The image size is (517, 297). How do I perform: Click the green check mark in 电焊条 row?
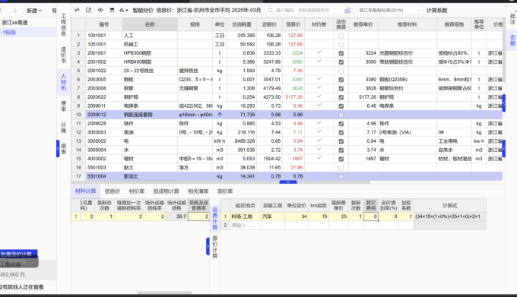319,106
